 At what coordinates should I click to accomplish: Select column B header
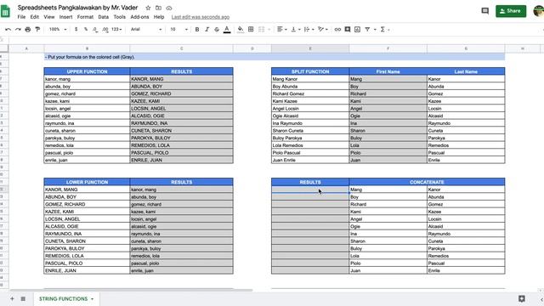87,48
